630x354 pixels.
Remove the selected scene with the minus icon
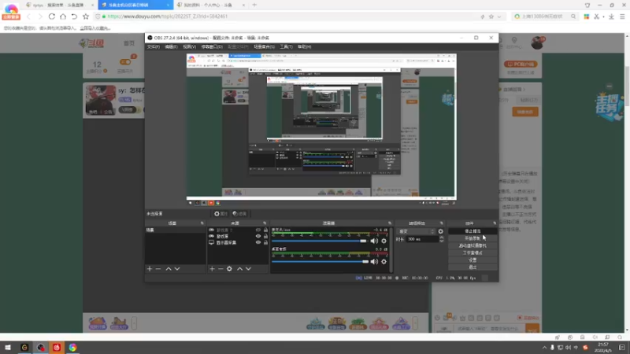click(x=158, y=269)
